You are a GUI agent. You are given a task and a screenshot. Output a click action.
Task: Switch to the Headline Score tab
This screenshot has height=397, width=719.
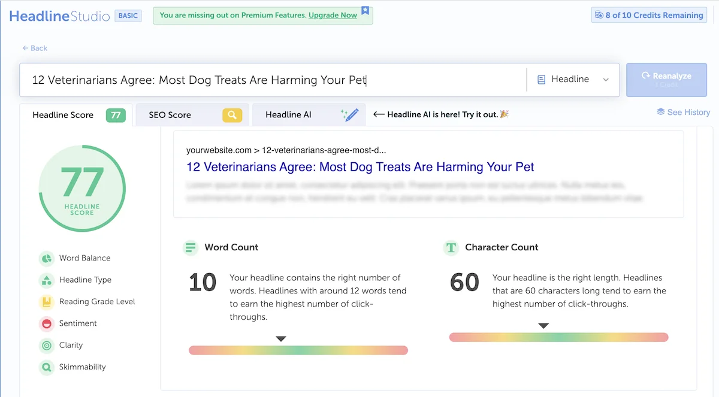click(63, 114)
